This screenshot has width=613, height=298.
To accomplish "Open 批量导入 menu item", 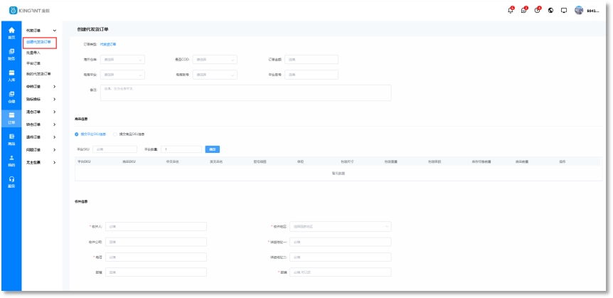I will coord(33,53).
